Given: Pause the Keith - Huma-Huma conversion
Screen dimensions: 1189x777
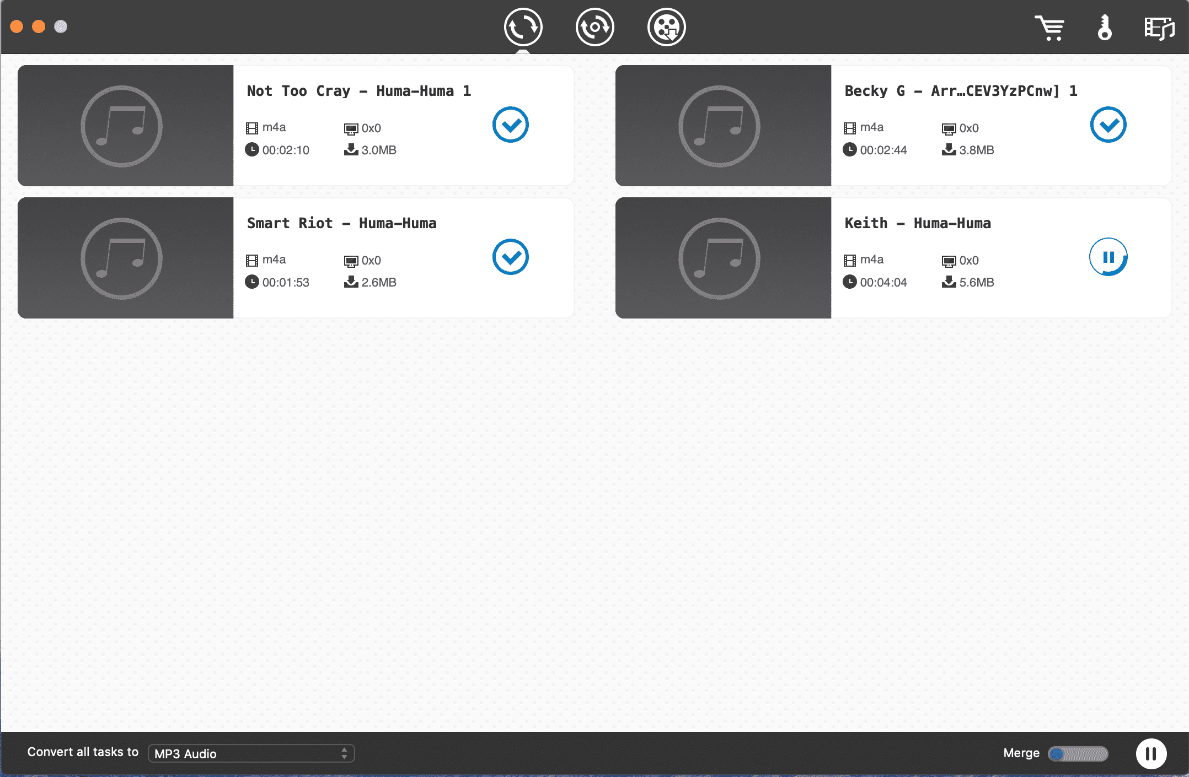Looking at the screenshot, I should tap(1108, 257).
